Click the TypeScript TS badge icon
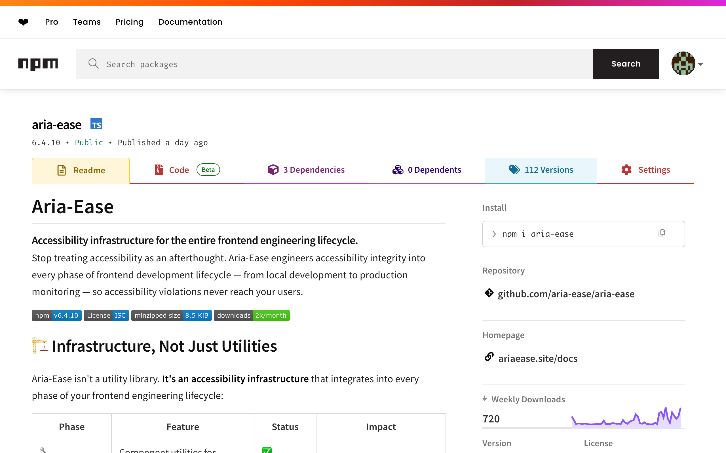This screenshot has width=726, height=453. [x=96, y=124]
